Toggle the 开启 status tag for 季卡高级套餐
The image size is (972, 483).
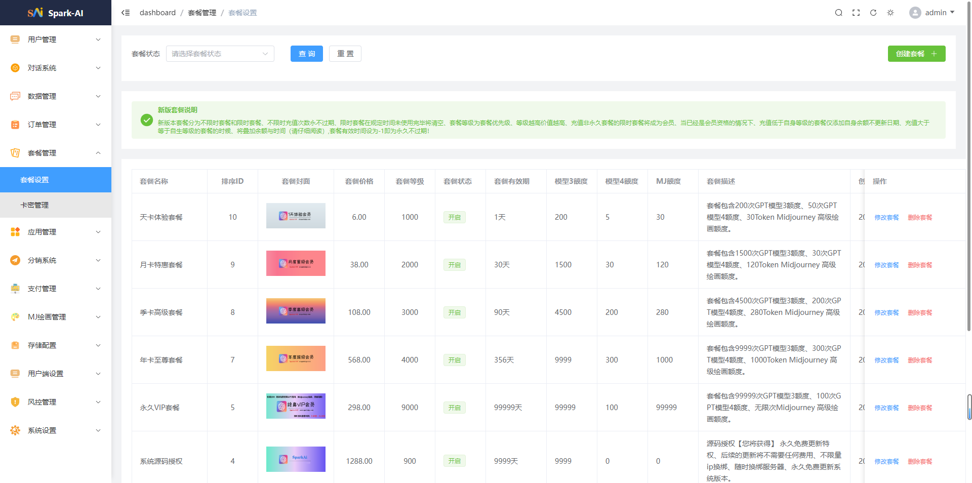[x=454, y=312]
